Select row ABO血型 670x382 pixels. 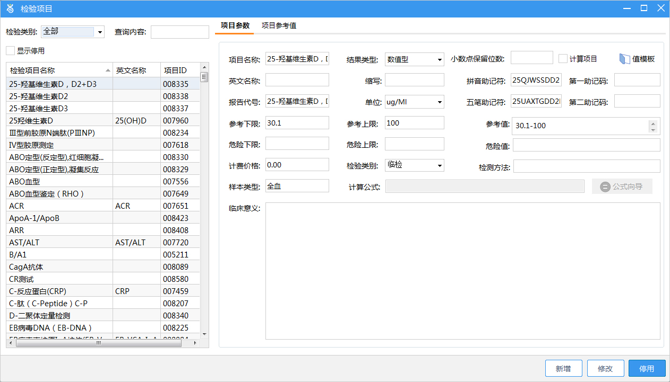click(103, 182)
